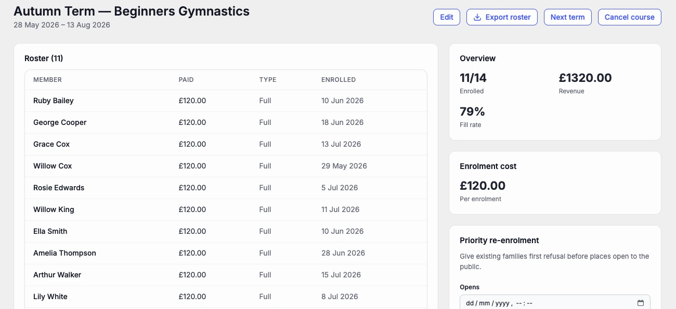Click the Edit button

click(447, 17)
